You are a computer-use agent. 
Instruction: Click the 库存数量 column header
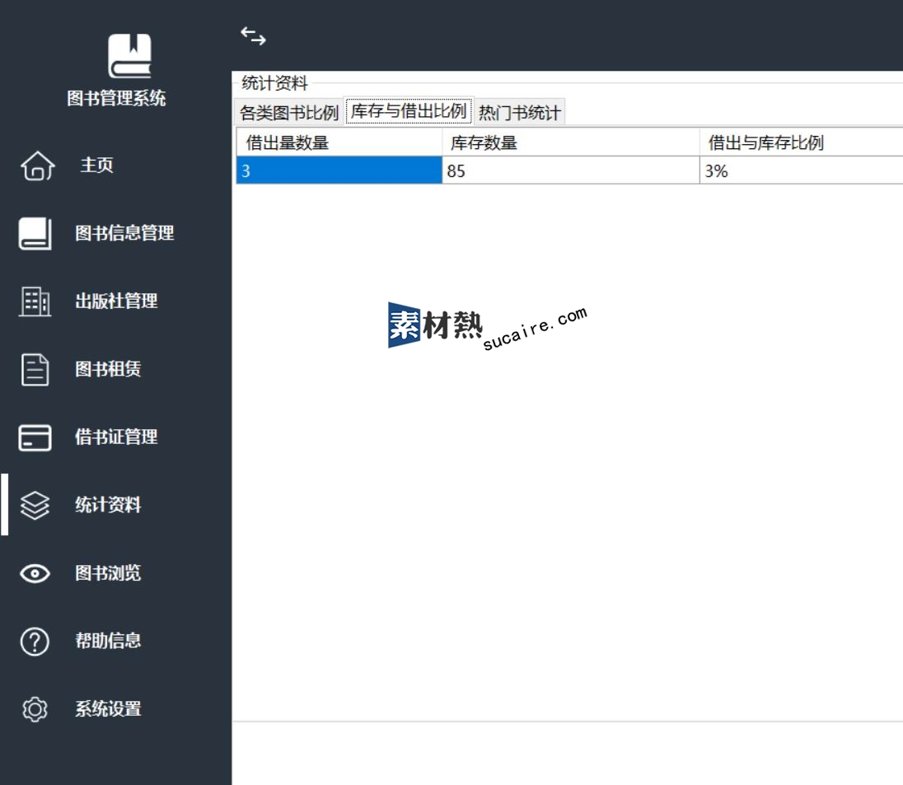[571, 143]
